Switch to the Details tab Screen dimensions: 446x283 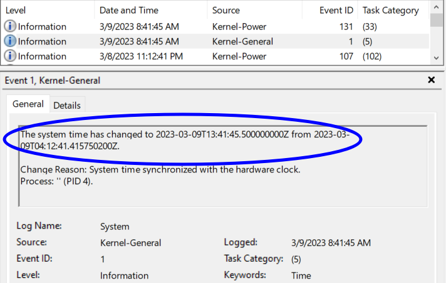pyautogui.click(x=67, y=106)
